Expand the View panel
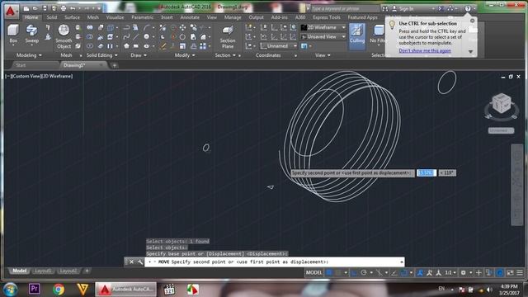The width and height of the screenshot is (528, 297). (323, 55)
